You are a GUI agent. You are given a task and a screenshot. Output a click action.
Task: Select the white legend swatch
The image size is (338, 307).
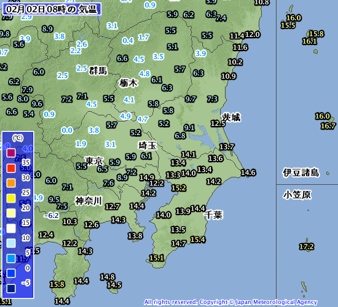point(11,228)
